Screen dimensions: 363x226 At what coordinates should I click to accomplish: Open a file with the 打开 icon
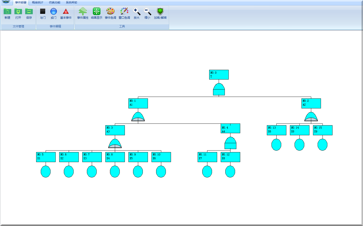coord(18,12)
